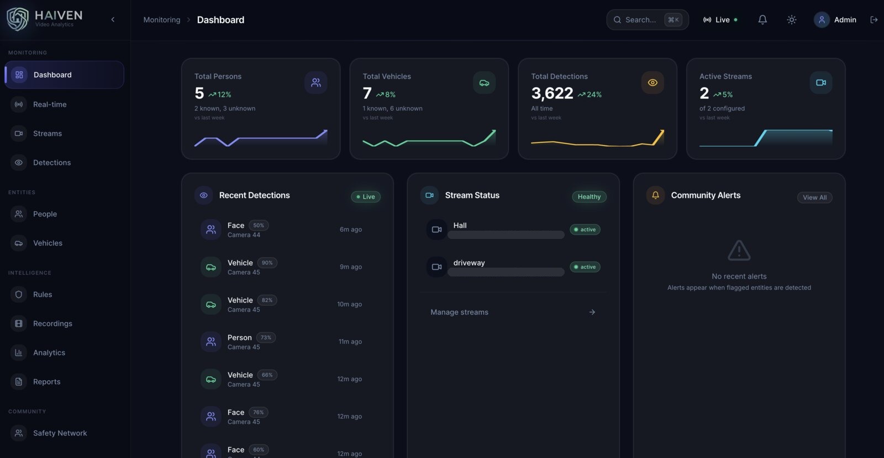This screenshot has width=884, height=458.
Task: Click the Total Vehicles car icon
Action: pos(484,83)
